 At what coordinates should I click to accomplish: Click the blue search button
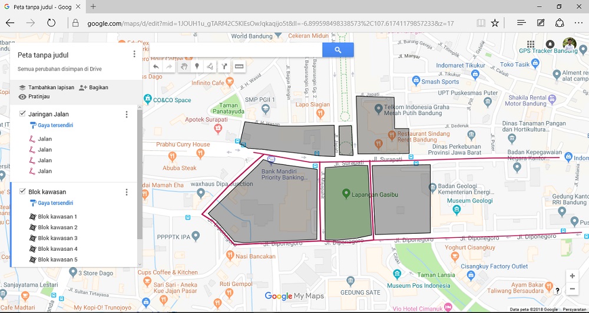pyautogui.click(x=337, y=50)
